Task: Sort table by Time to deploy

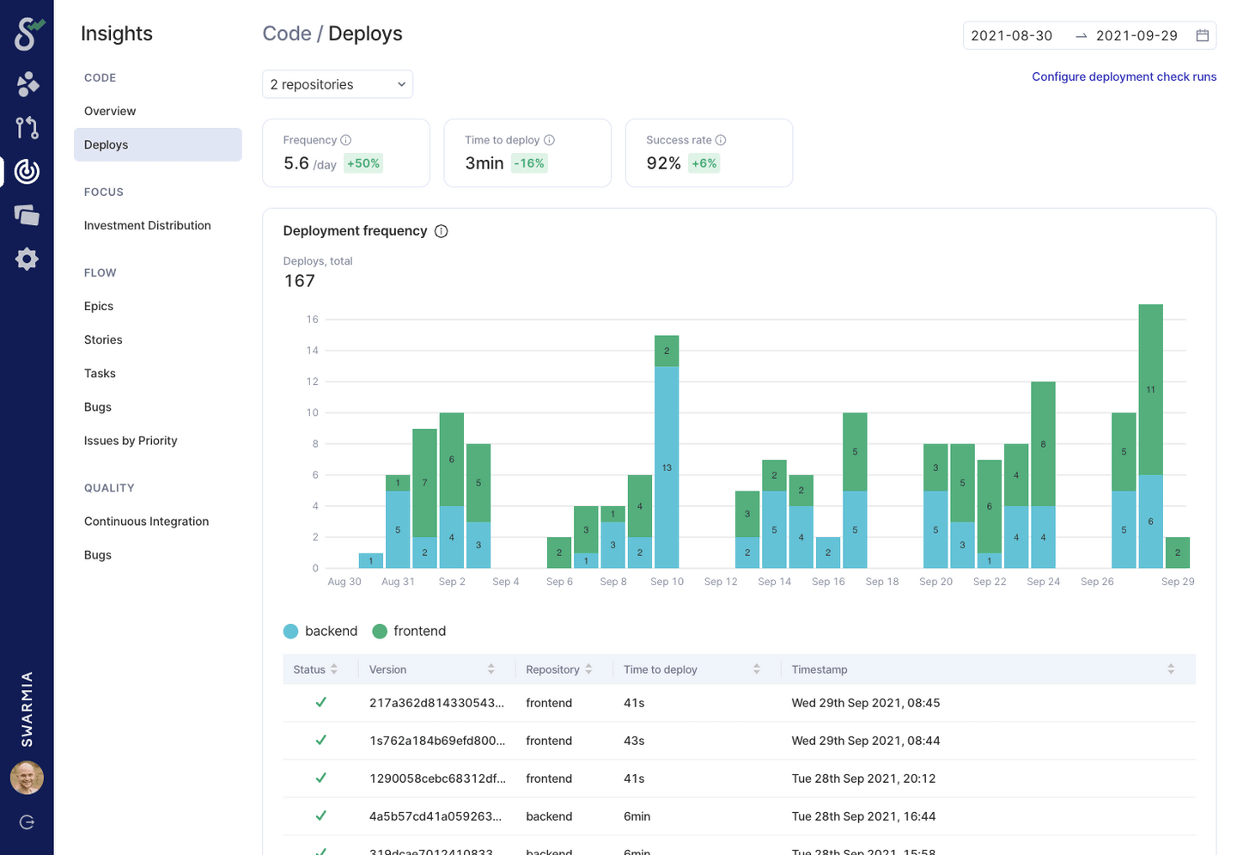Action: 756,669
